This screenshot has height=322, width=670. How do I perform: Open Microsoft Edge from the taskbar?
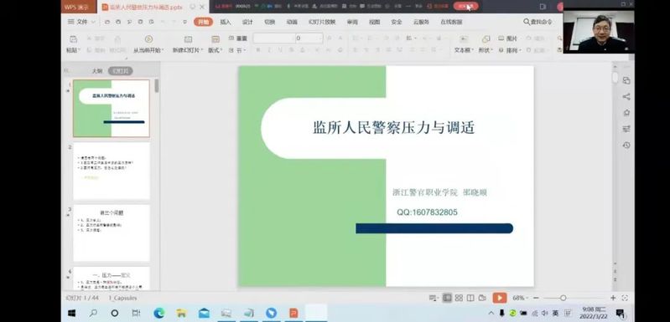(x=159, y=313)
